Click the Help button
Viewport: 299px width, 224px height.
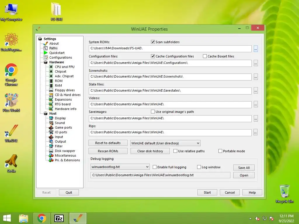pyautogui.click(x=252, y=192)
